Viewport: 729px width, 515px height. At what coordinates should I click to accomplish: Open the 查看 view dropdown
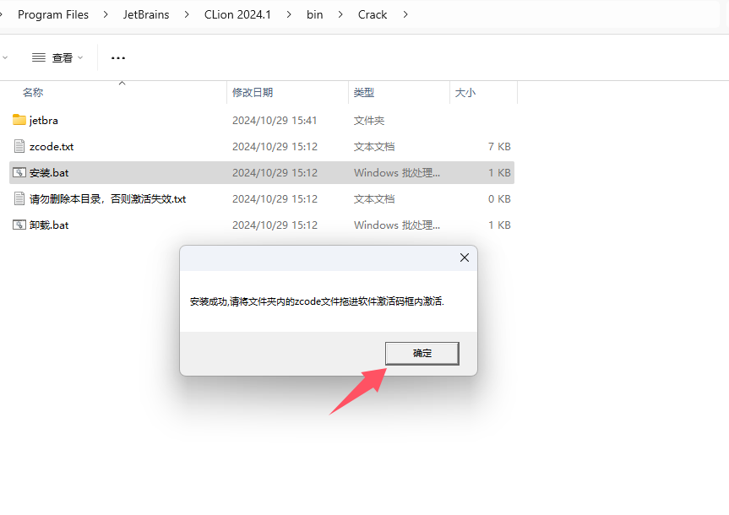(x=57, y=57)
